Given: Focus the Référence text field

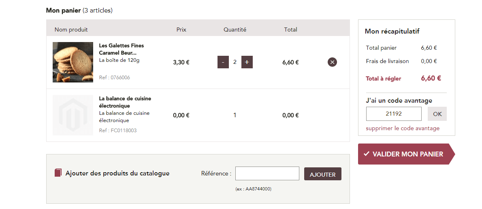Looking at the screenshot, I should [267, 173].
